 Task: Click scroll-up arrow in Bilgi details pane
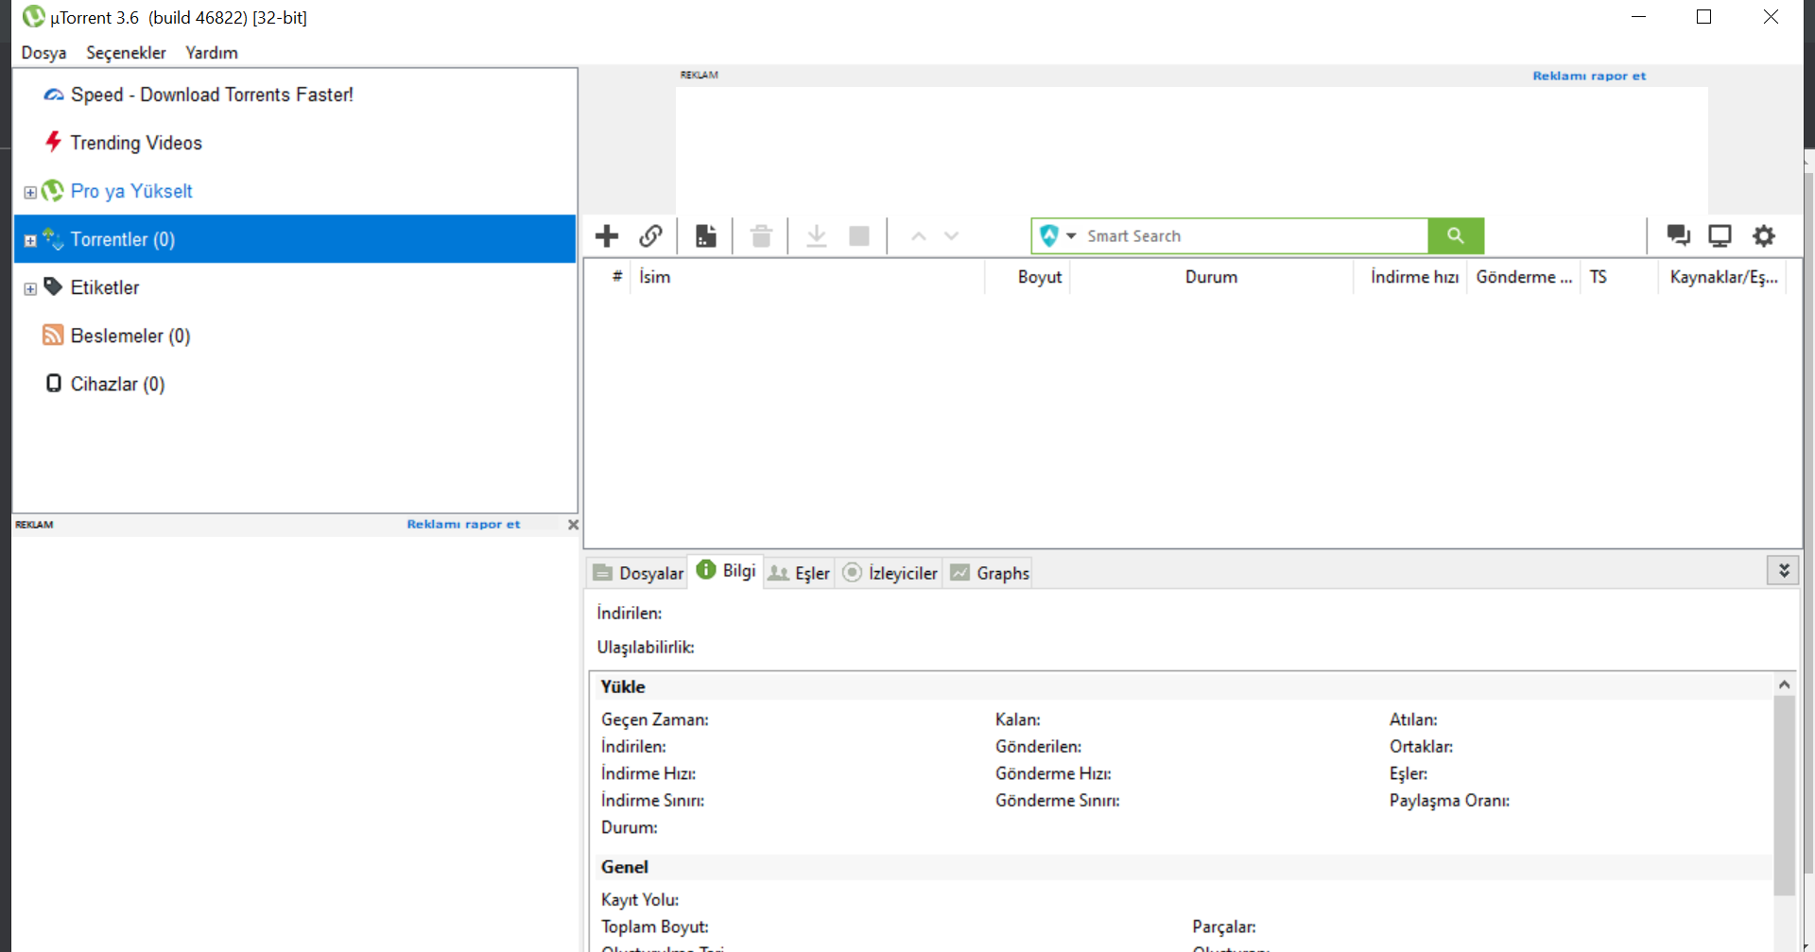pyautogui.click(x=1784, y=684)
